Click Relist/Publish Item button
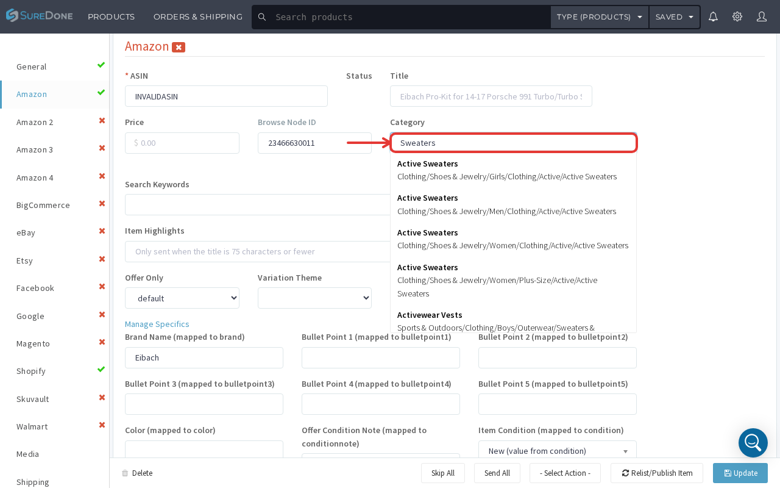 click(657, 473)
